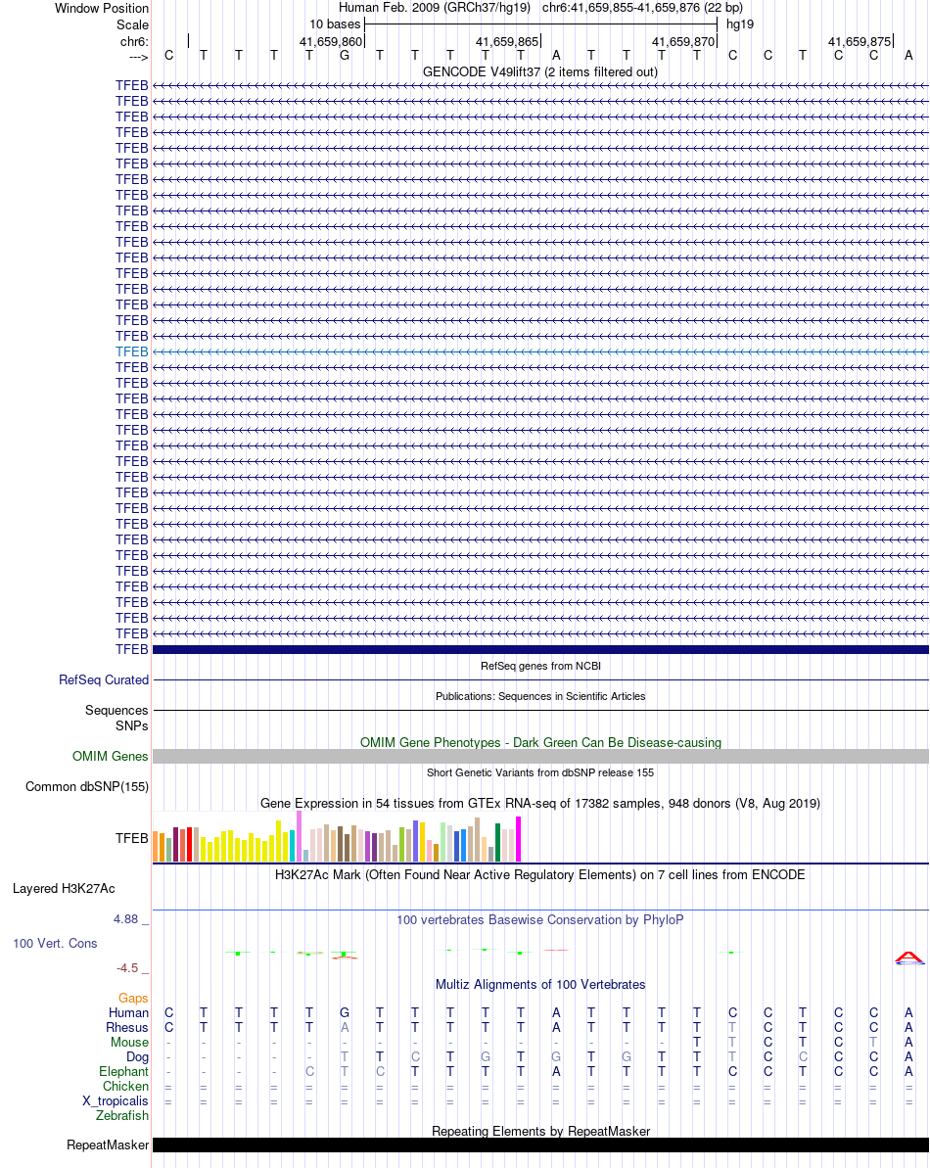Click the RefSeq Curated track label
The image size is (930, 1168).
coord(104,679)
